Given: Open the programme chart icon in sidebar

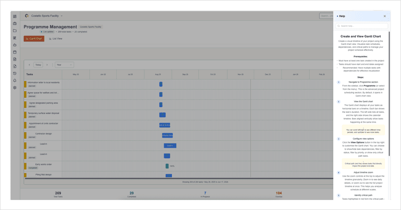Looking at the screenshot, I should coord(15,38).
